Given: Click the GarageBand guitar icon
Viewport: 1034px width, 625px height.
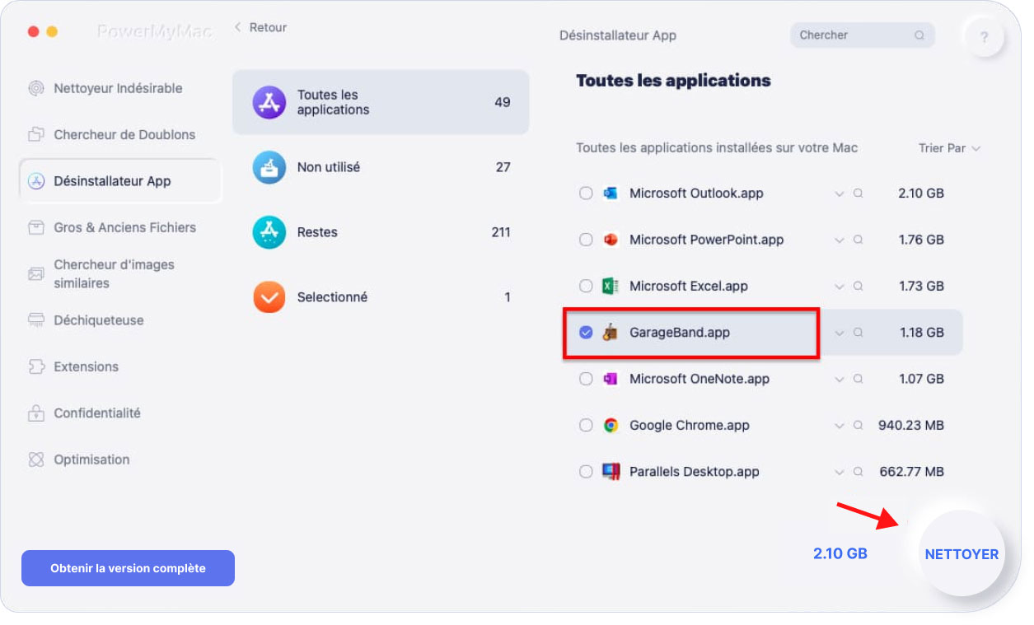Looking at the screenshot, I should 611,333.
